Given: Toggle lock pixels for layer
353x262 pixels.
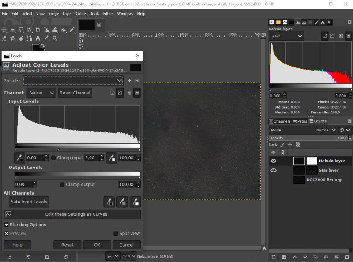Looking at the screenshot, I should tap(282, 145).
